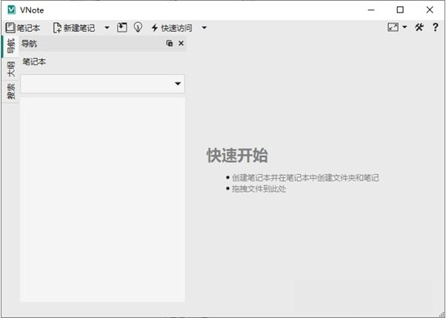
Task: Click the expand content area icon
Action: 393,27
